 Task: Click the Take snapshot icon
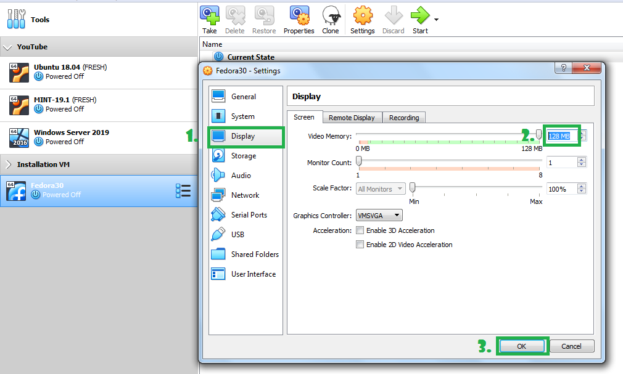[x=209, y=16]
